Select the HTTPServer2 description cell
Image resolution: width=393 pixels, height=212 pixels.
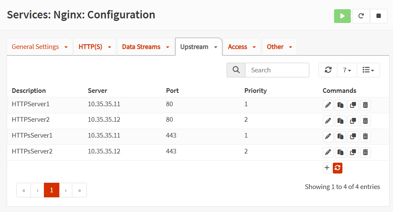[31, 120]
